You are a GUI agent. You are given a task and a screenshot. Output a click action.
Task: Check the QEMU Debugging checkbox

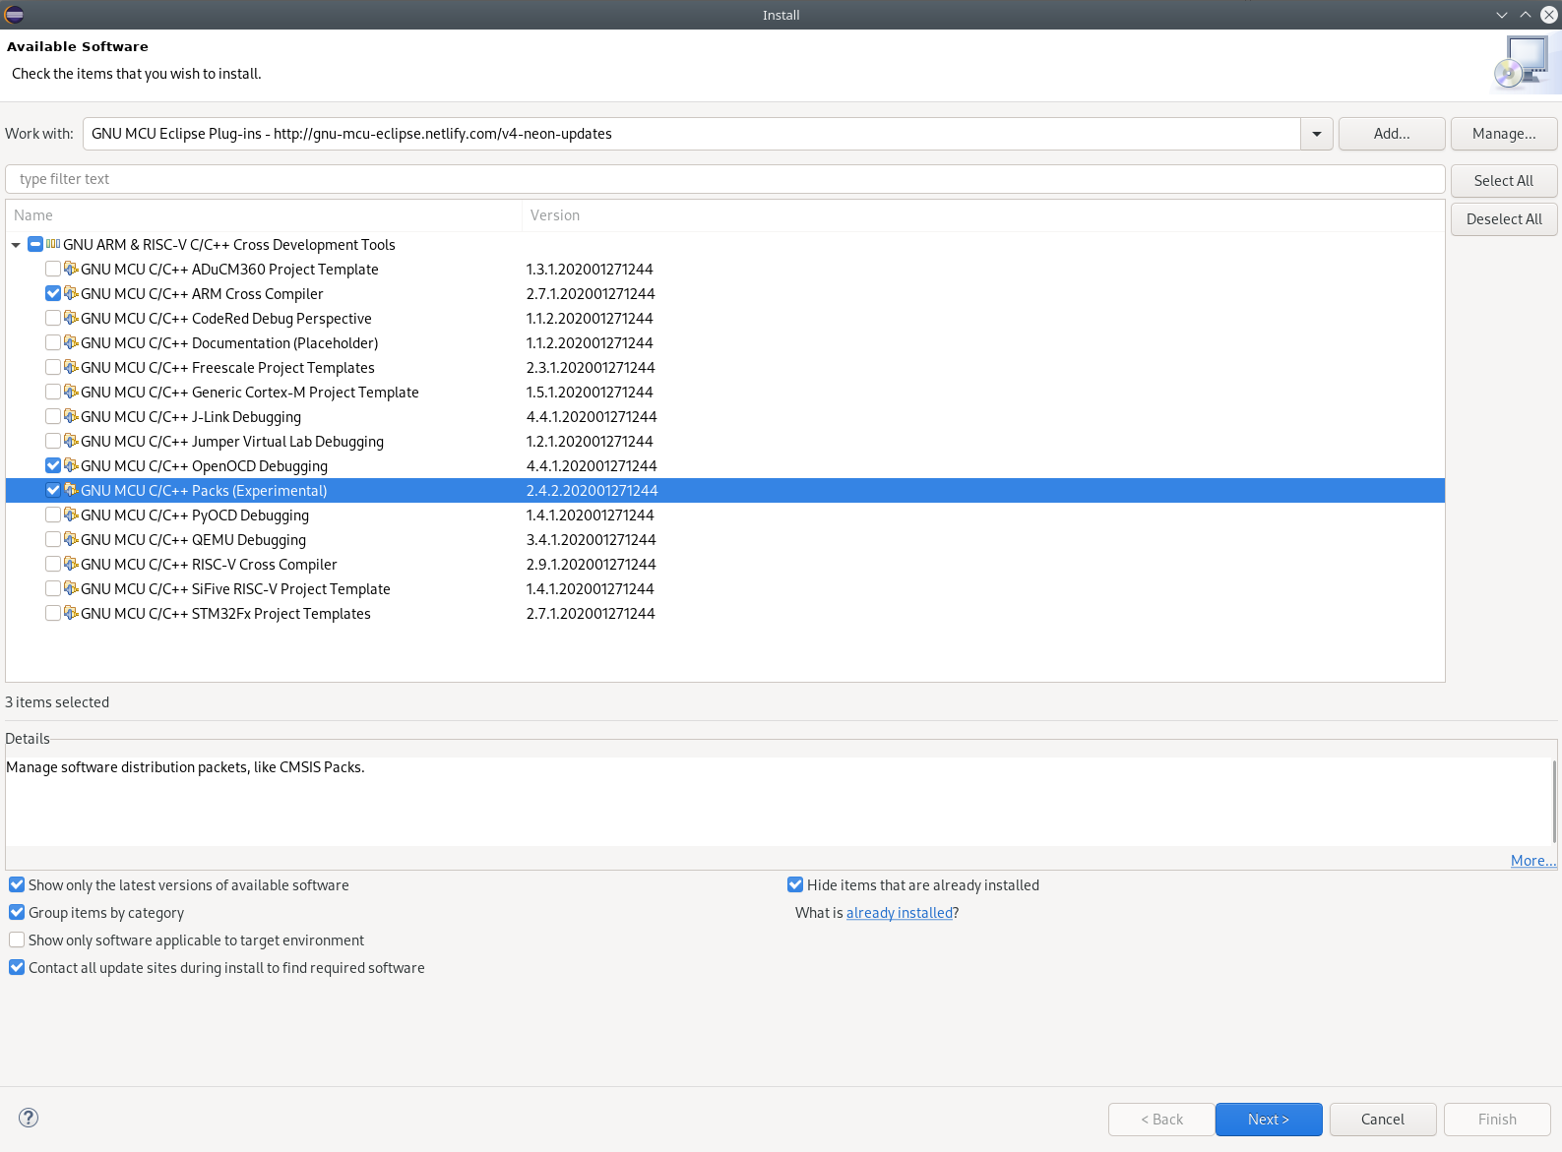53,539
